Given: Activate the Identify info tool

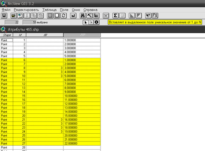Looking at the screenshot, I should pyautogui.click(x=97, y=22).
